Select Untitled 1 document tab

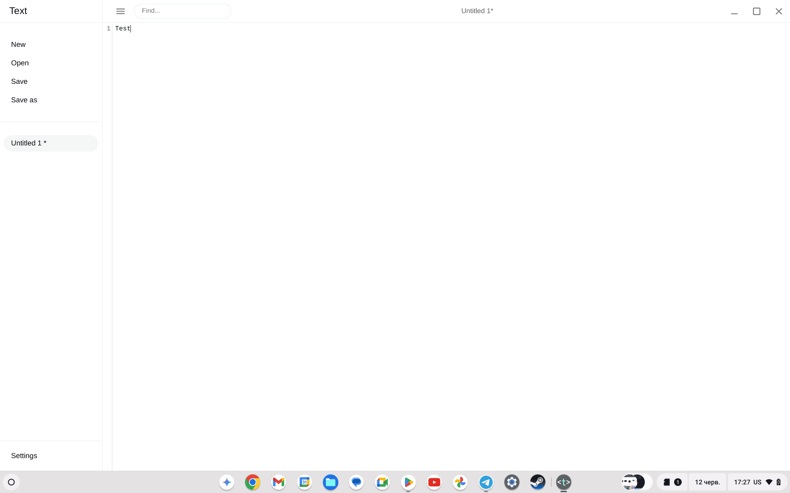[51, 143]
